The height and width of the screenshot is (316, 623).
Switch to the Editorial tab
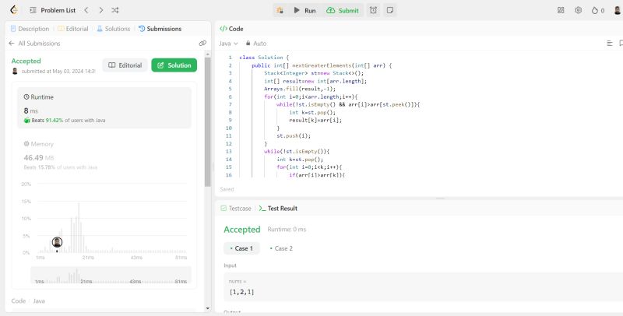[73, 29]
